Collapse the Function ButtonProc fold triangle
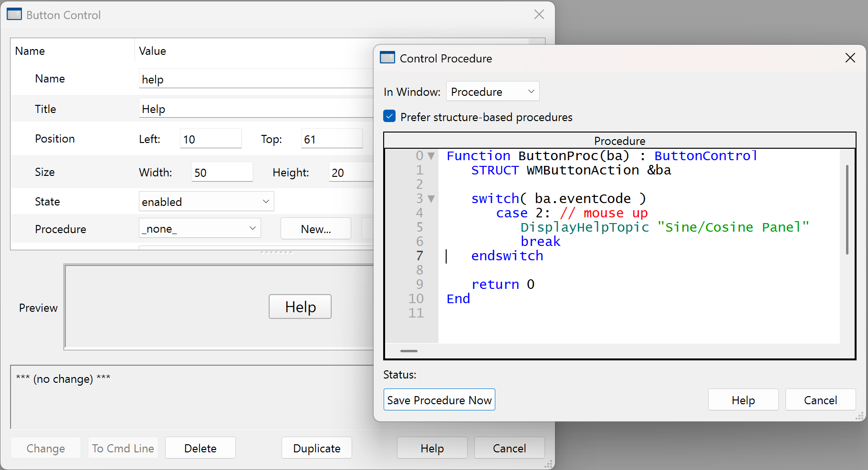The height and width of the screenshot is (470, 868). [431, 156]
